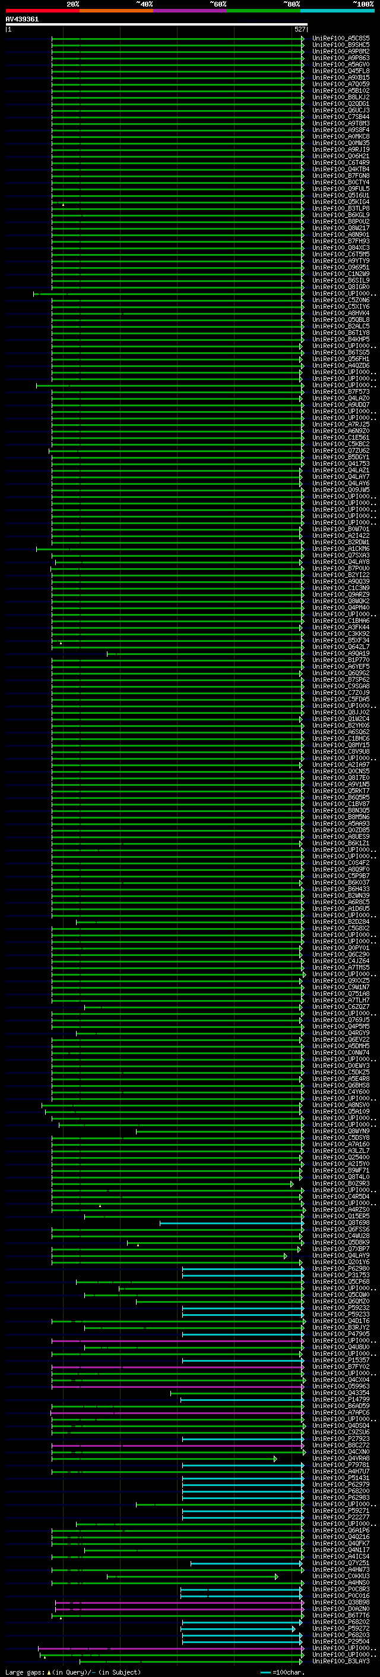Screen dimensions: 380x1677
Task: Select the UniRef100_O96951 label
Action: (x=341, y=268)
